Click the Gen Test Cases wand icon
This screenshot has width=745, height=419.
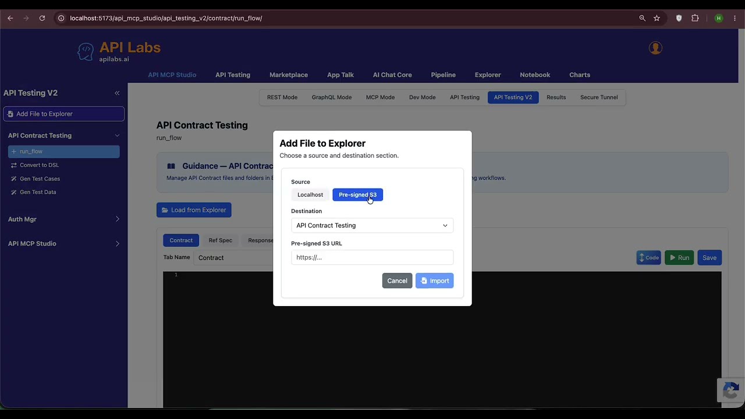tap(14, 179)
